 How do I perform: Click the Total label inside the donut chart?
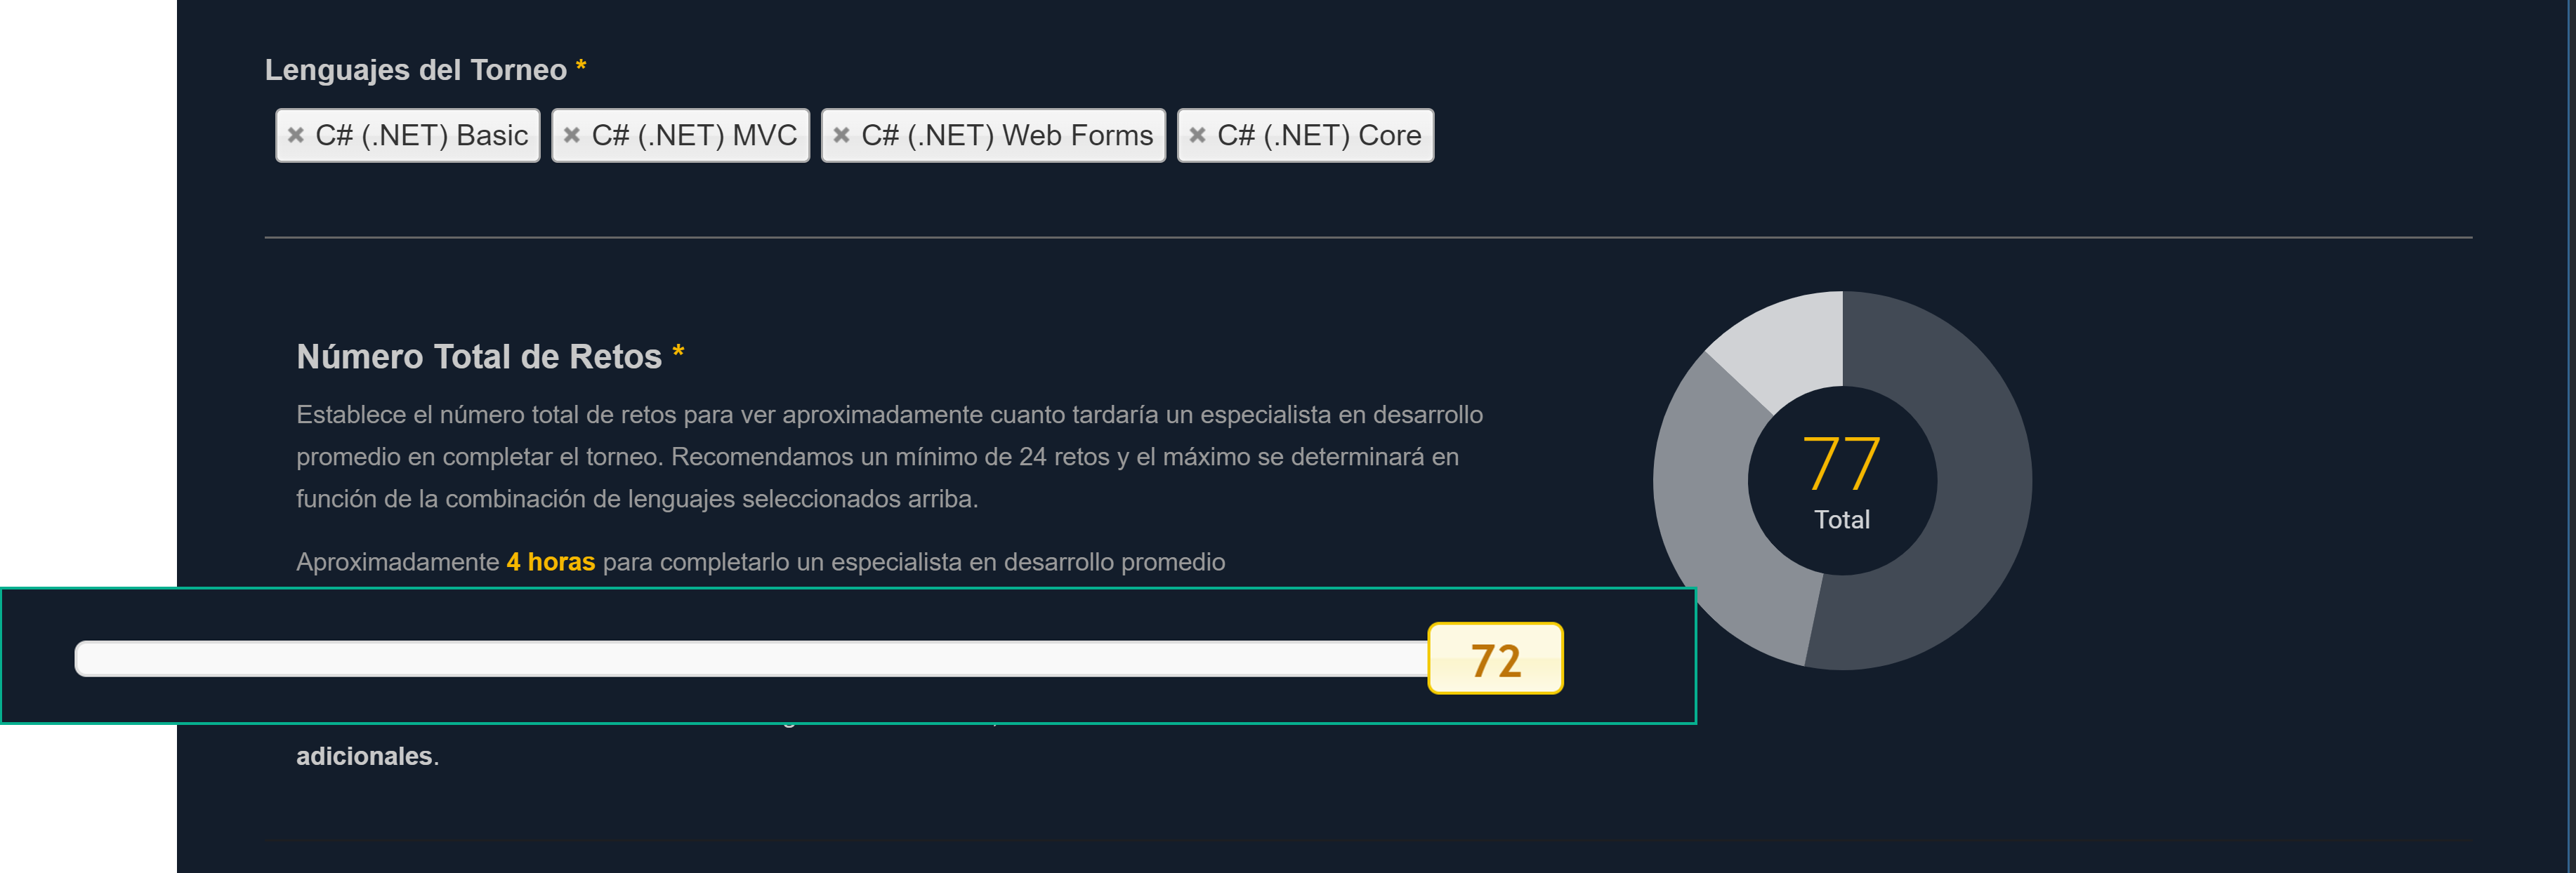pyautogui.click(x=1841, y=519)
